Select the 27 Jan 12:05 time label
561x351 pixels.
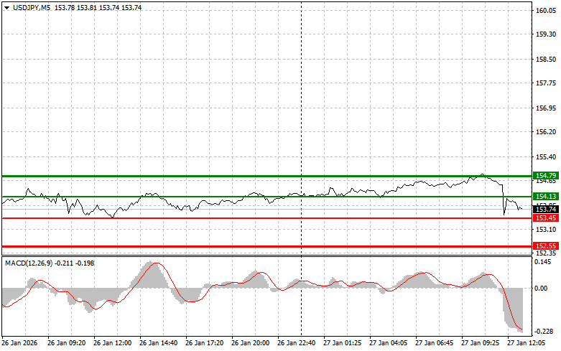[527, 343]
